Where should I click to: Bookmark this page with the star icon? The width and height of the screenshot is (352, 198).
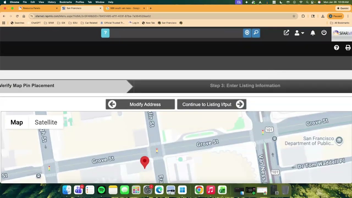pos(294,16)
